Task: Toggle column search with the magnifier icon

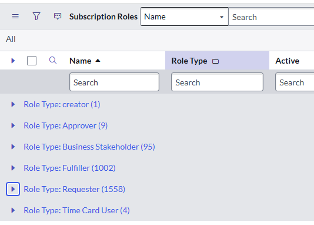Action: (53, 60)
